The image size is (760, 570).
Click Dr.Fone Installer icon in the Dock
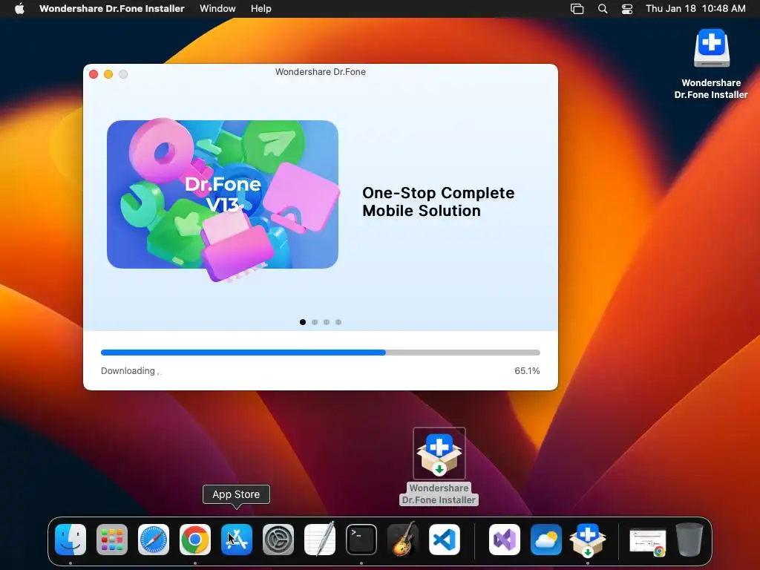pos(588,540)
